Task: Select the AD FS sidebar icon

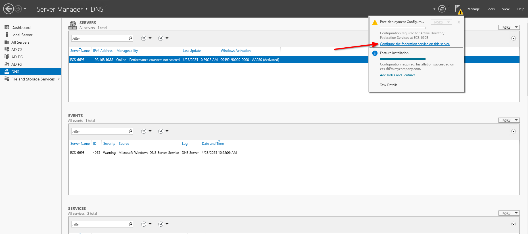Action: 7,64
